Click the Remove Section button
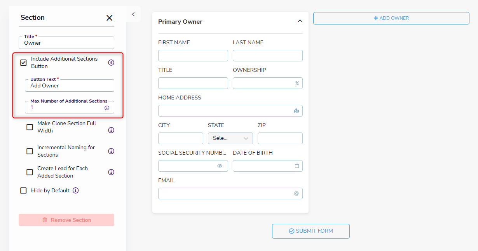 66,220
